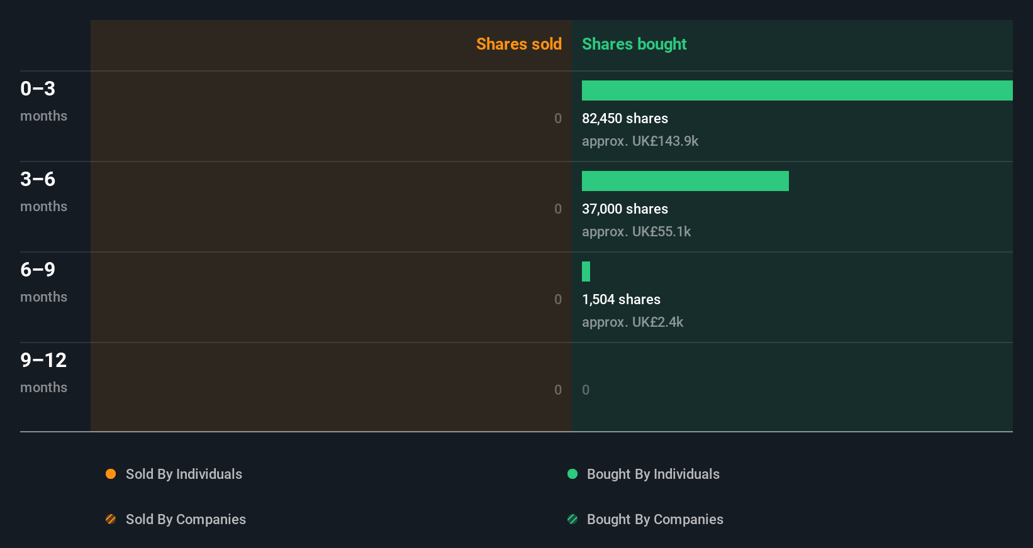Click the 82,450 shares value

pyautogui.click(x=625, y=118)
